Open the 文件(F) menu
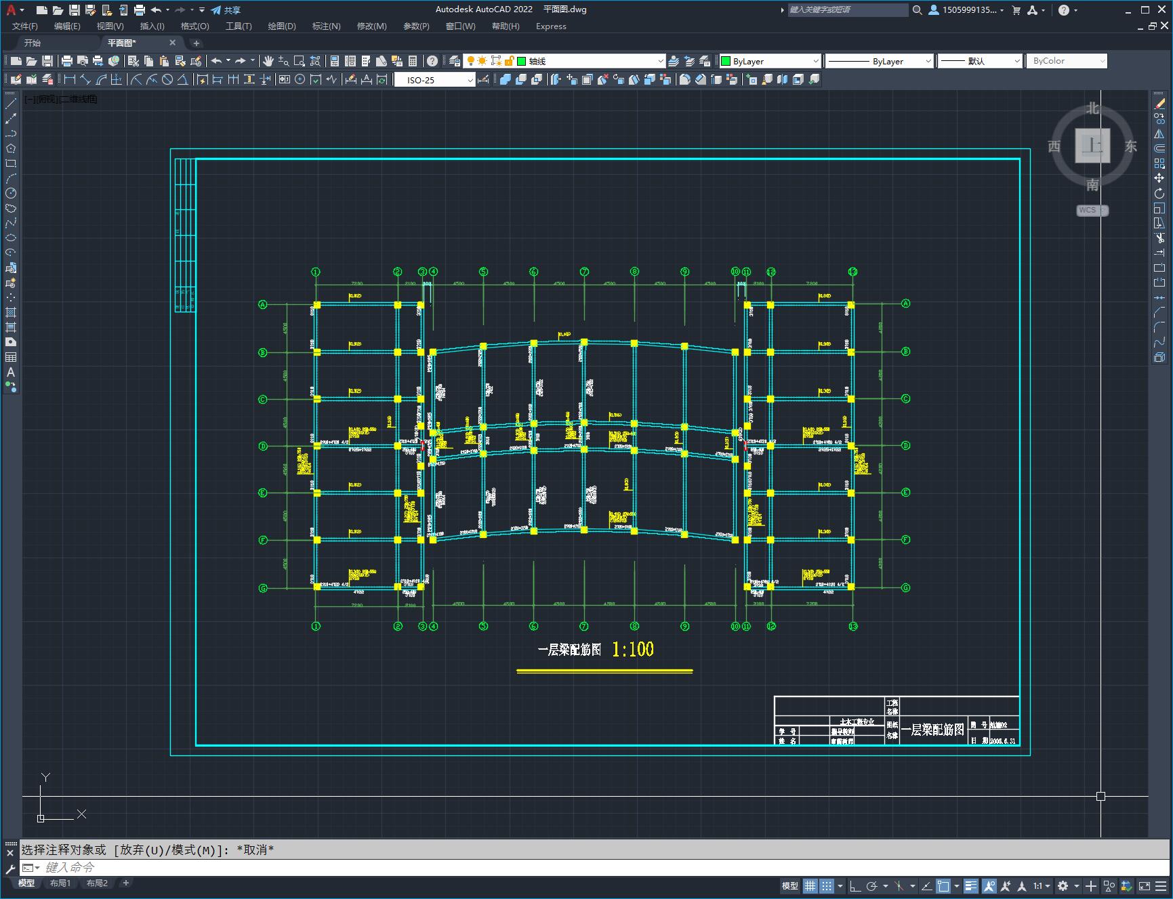Screen dimensions: 1173x899 (x=25, y=26)
